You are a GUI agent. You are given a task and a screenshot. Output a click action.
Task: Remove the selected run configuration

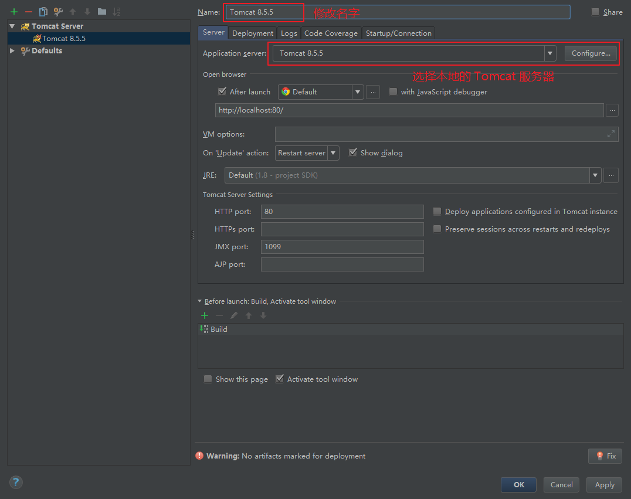coord(29,12)
